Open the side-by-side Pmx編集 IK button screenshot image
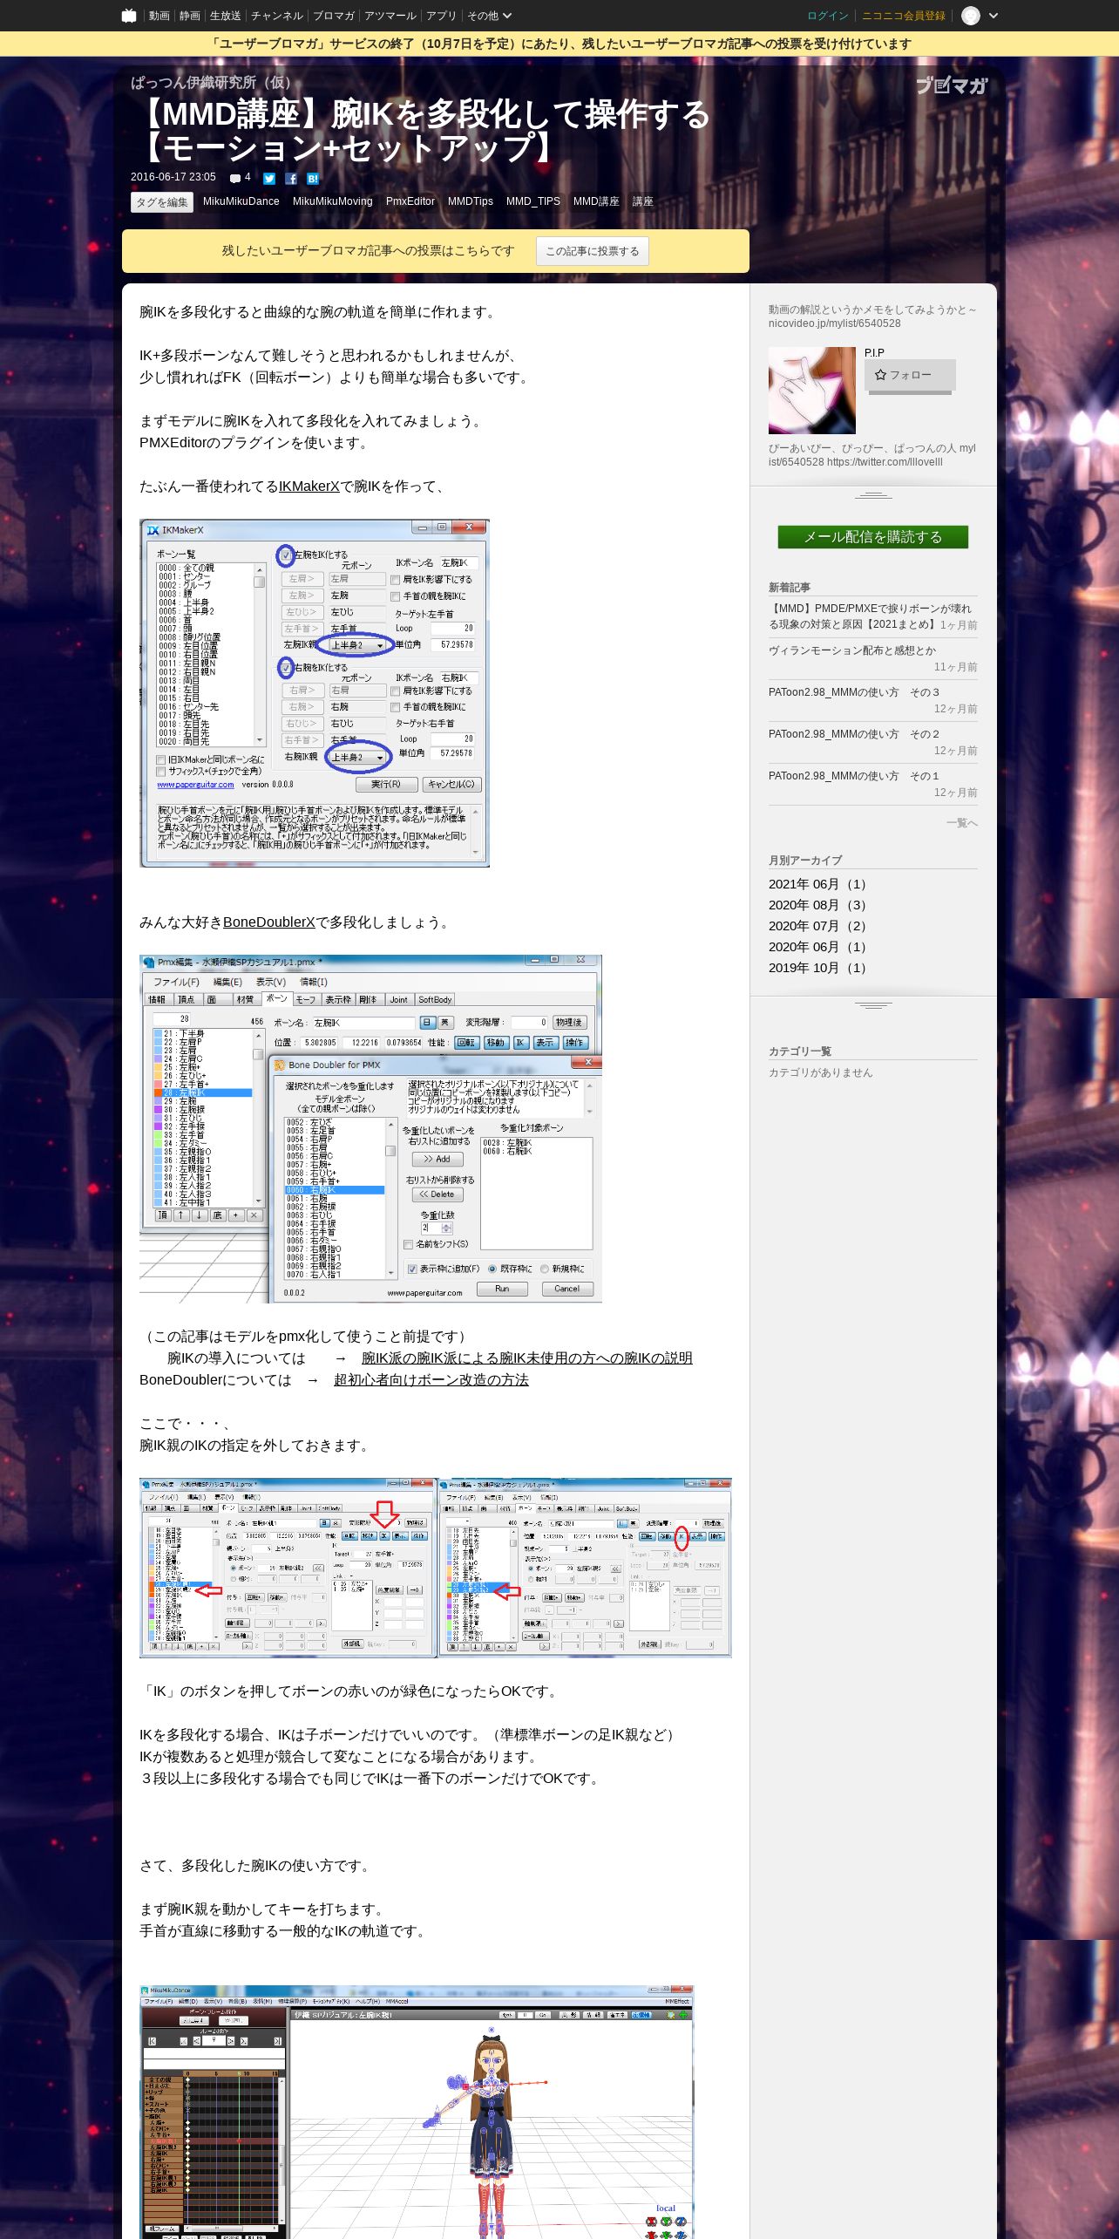1119x2239 pixels. (x=436, y=1568)
